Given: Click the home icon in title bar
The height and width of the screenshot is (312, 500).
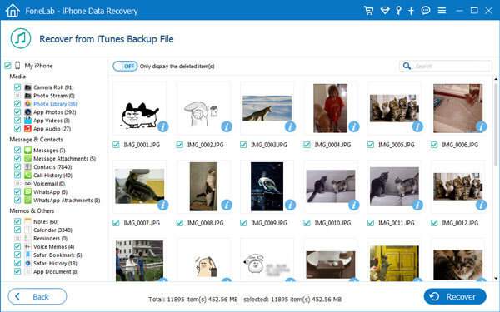Looking at the screenshot, I should 12,11.
